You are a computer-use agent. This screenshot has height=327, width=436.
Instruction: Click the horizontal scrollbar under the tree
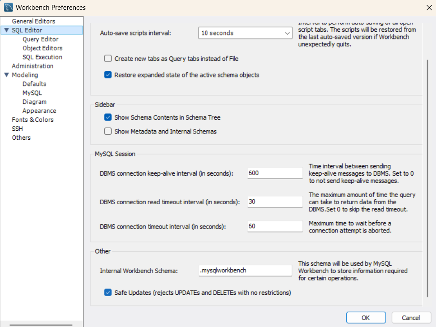(x=41, y=325)
